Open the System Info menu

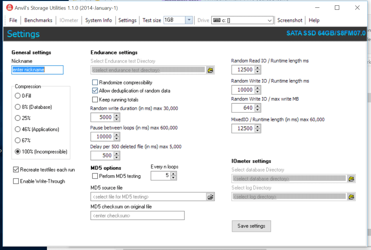tap(98, 20)
